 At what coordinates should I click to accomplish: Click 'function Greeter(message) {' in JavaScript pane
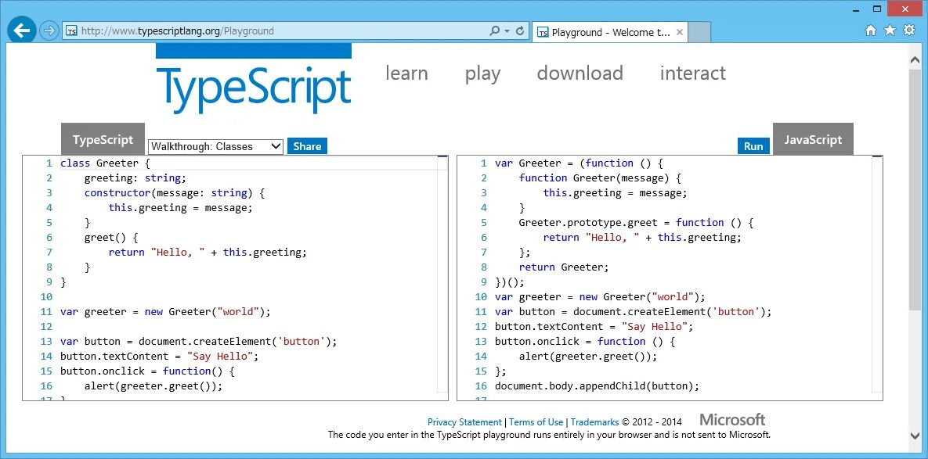click(600, 178)
